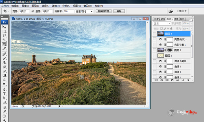204x122 pixels.
Task: Select the Eraser tool
Action: [4, 71]
